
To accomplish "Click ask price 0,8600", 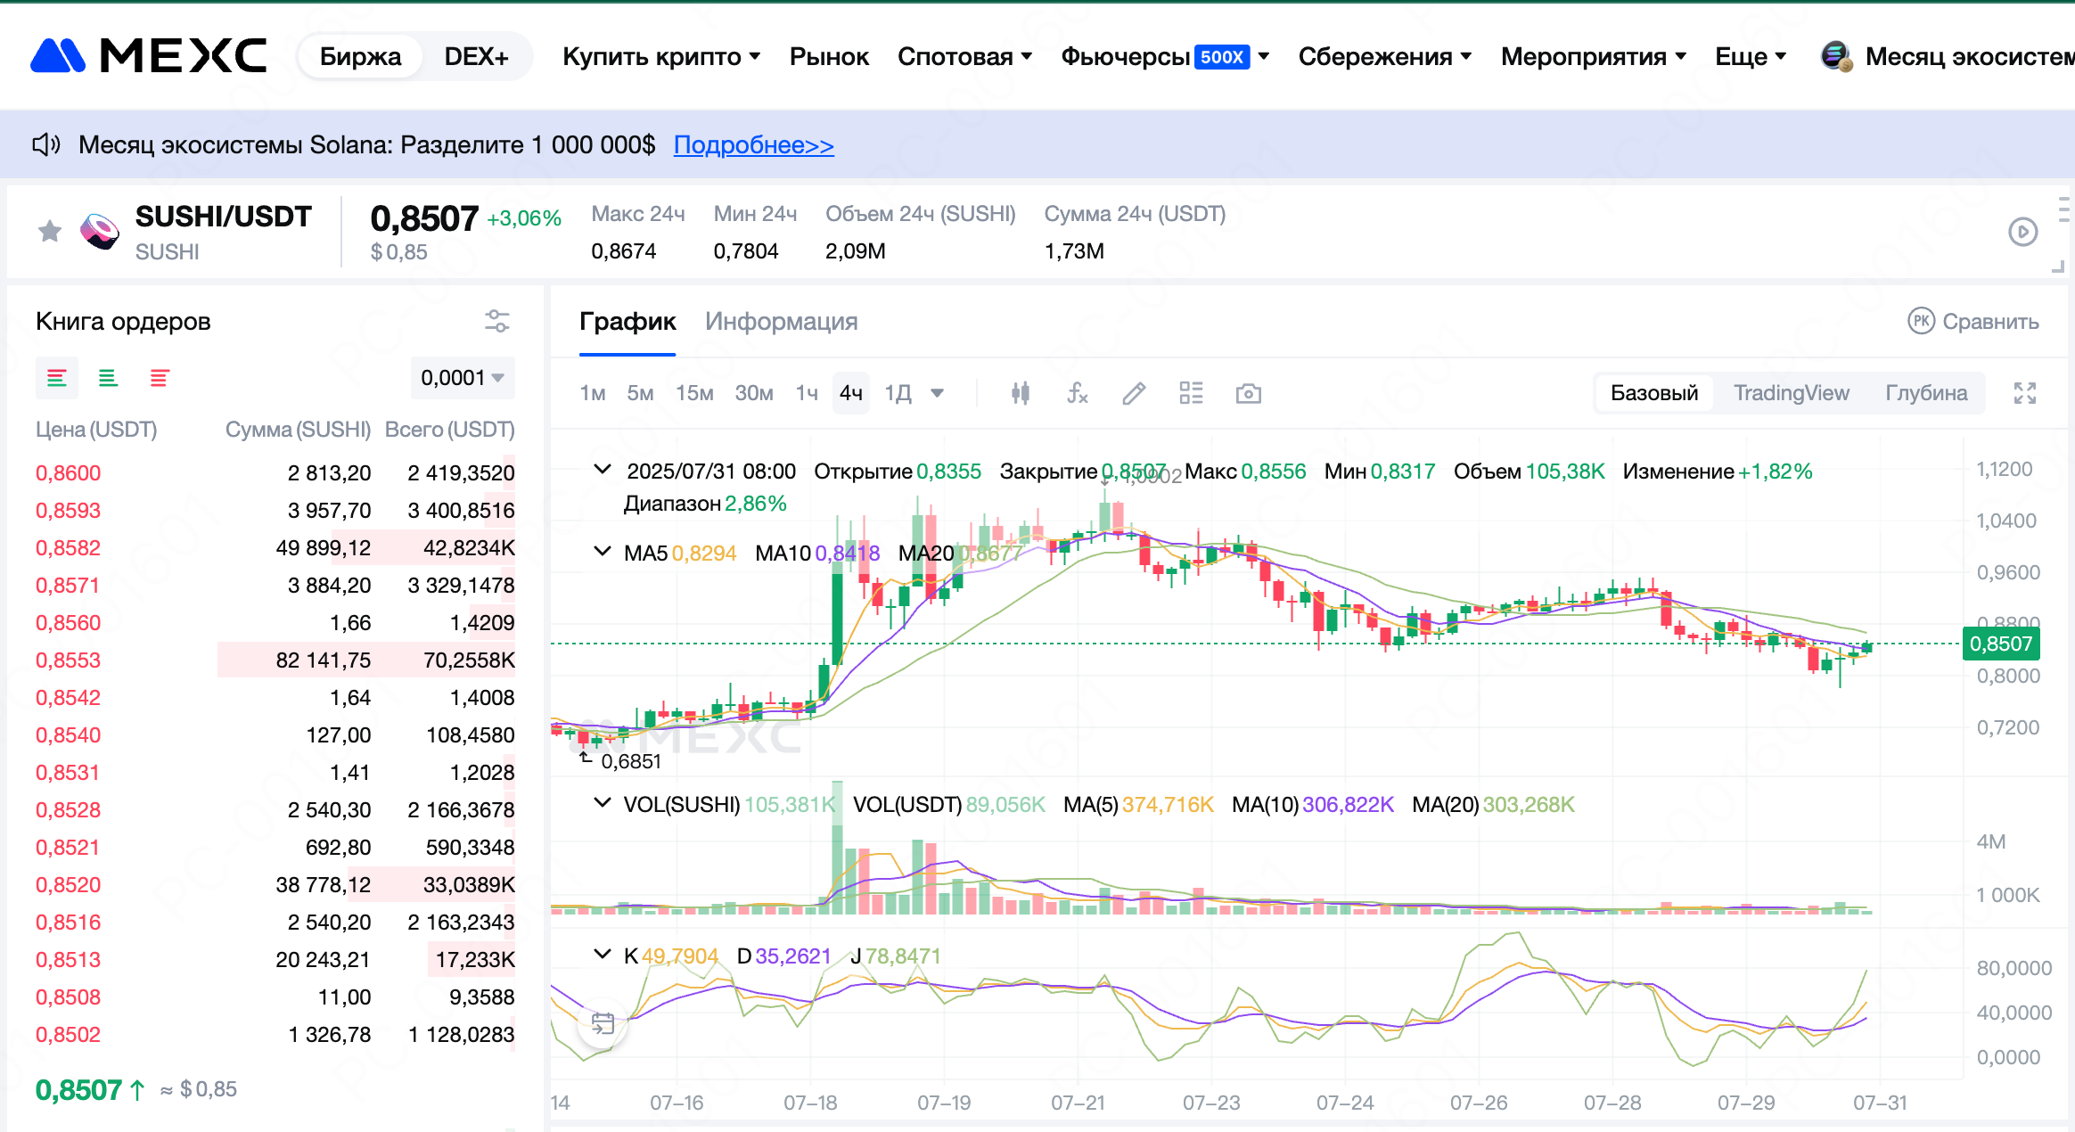I will coord(69,472).
